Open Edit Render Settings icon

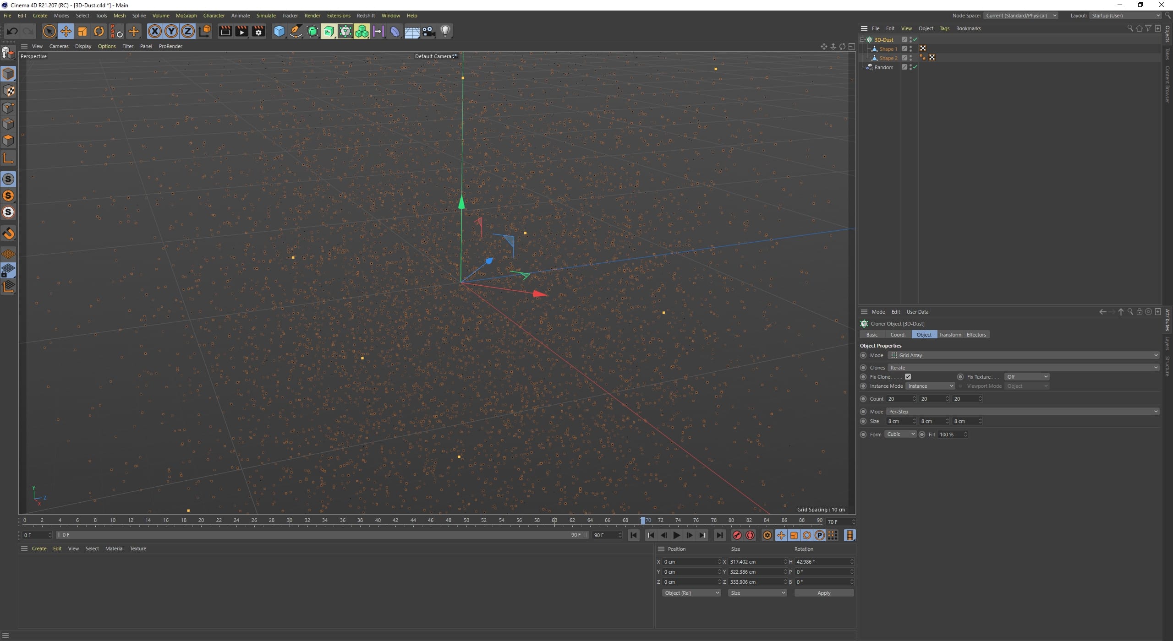pyautogui.click(x=258, y=31)
